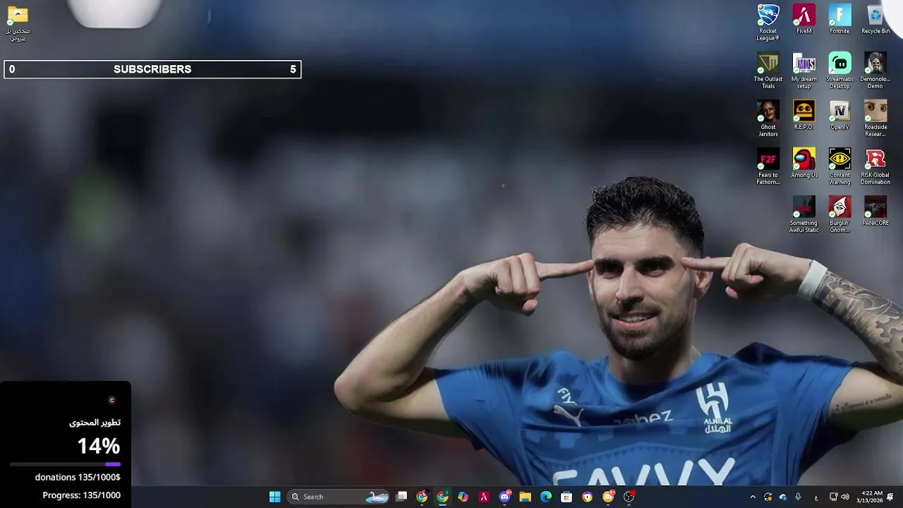The height and width of the screenshot is (508, 903).
Task: Select the Fortnite desktop shortcut
Action: (840, 19)
